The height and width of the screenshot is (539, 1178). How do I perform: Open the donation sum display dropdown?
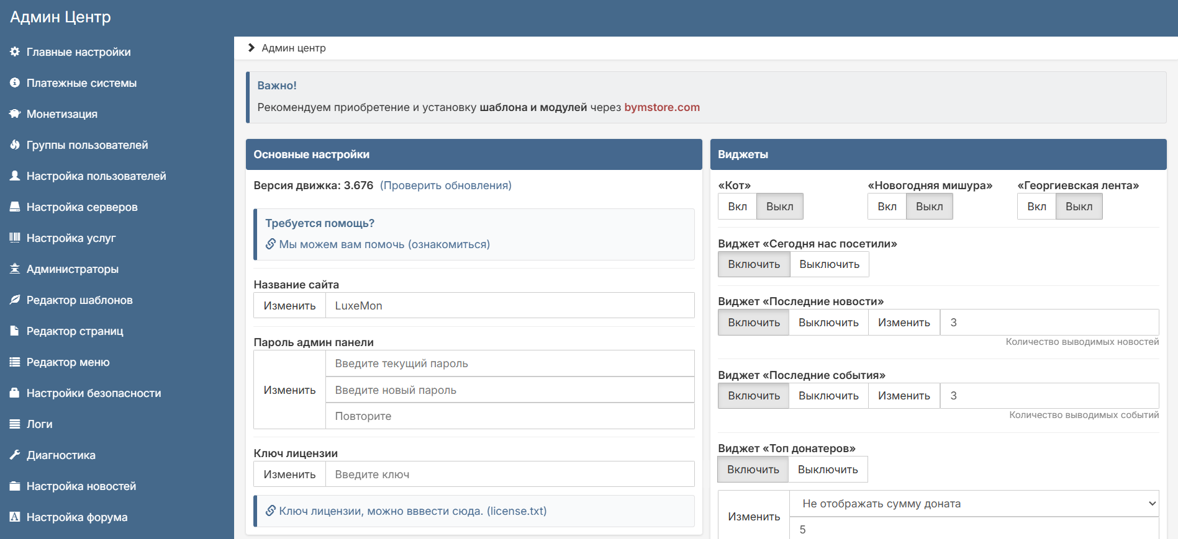click(974, 504)
